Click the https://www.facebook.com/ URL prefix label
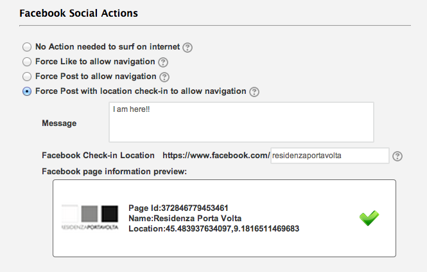Viewport: 427px width, 272px height. click(216, 156)
